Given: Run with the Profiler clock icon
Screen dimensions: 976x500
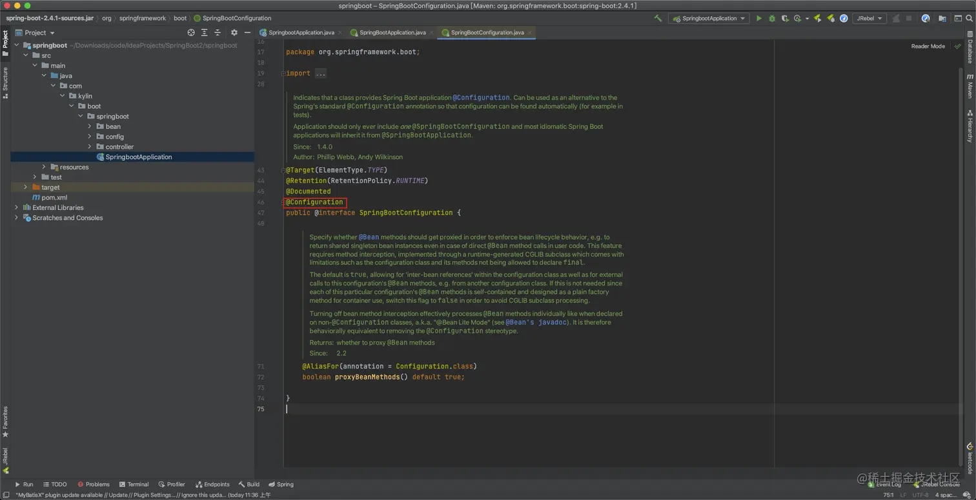Looking at the screenshot, I should (798, 18).
